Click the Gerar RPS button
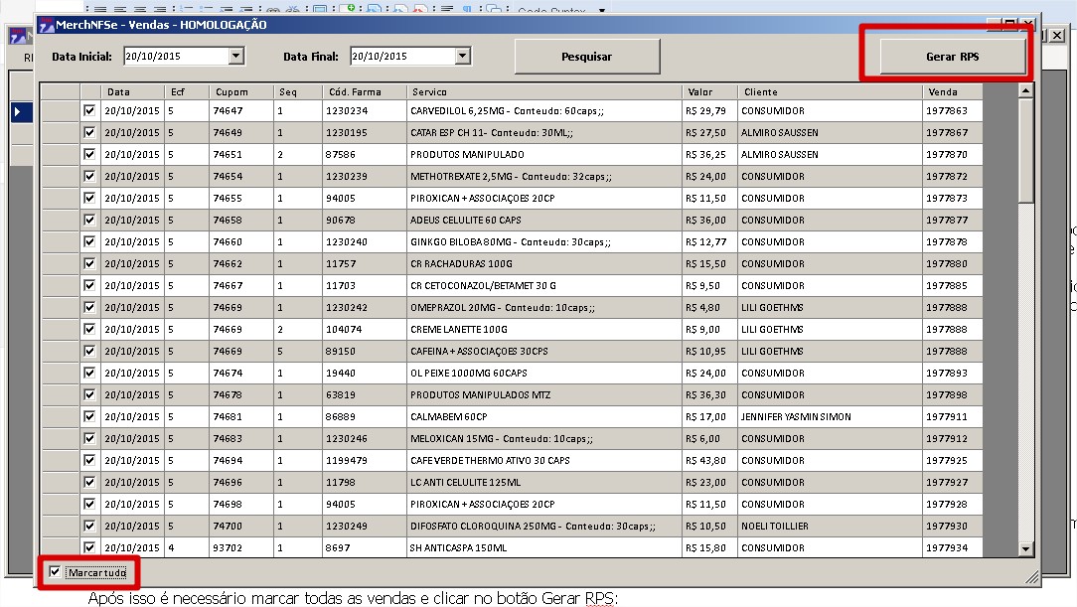Viewport: 1077px width, 607px height. 951,57
